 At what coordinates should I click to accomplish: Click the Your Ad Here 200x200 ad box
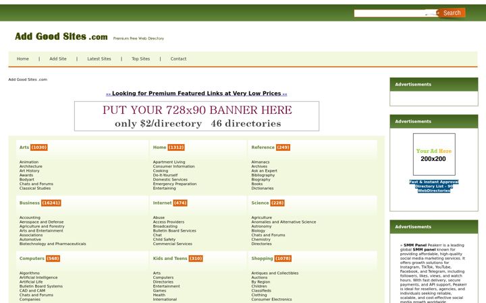(x=434, y=155)
